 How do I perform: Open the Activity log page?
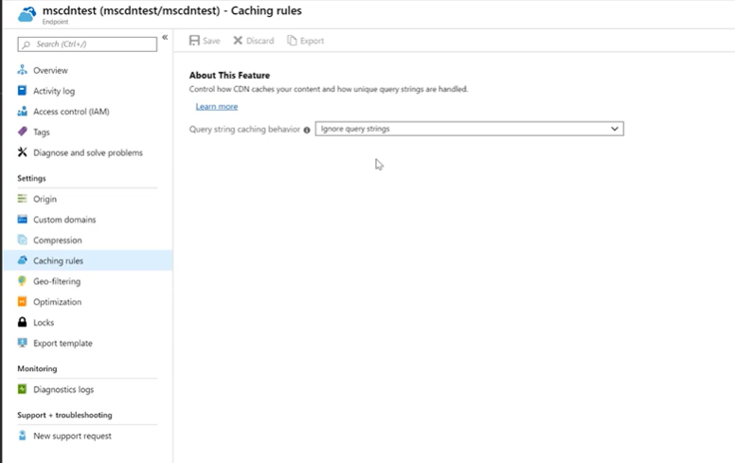tap(54, 91)
